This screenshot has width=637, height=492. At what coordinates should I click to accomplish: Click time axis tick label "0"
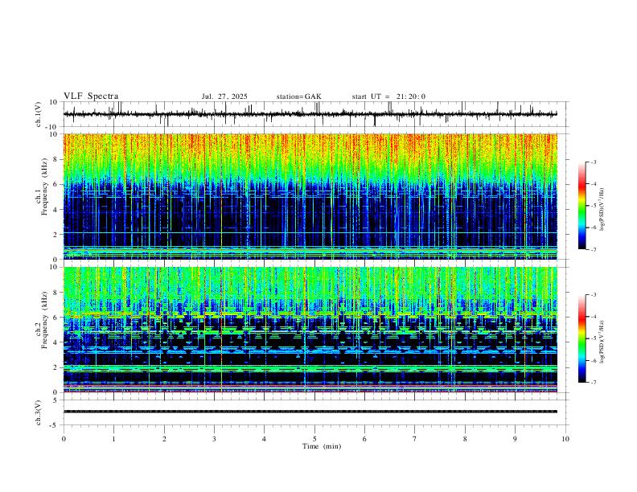click(64, 439)
